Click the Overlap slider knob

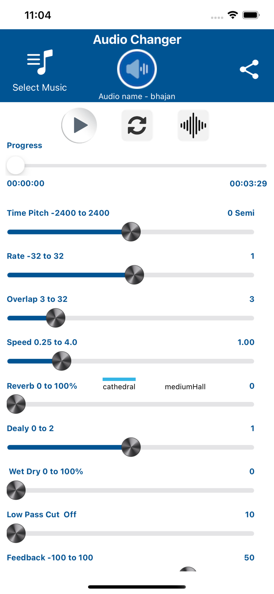(x=56, y=318)
